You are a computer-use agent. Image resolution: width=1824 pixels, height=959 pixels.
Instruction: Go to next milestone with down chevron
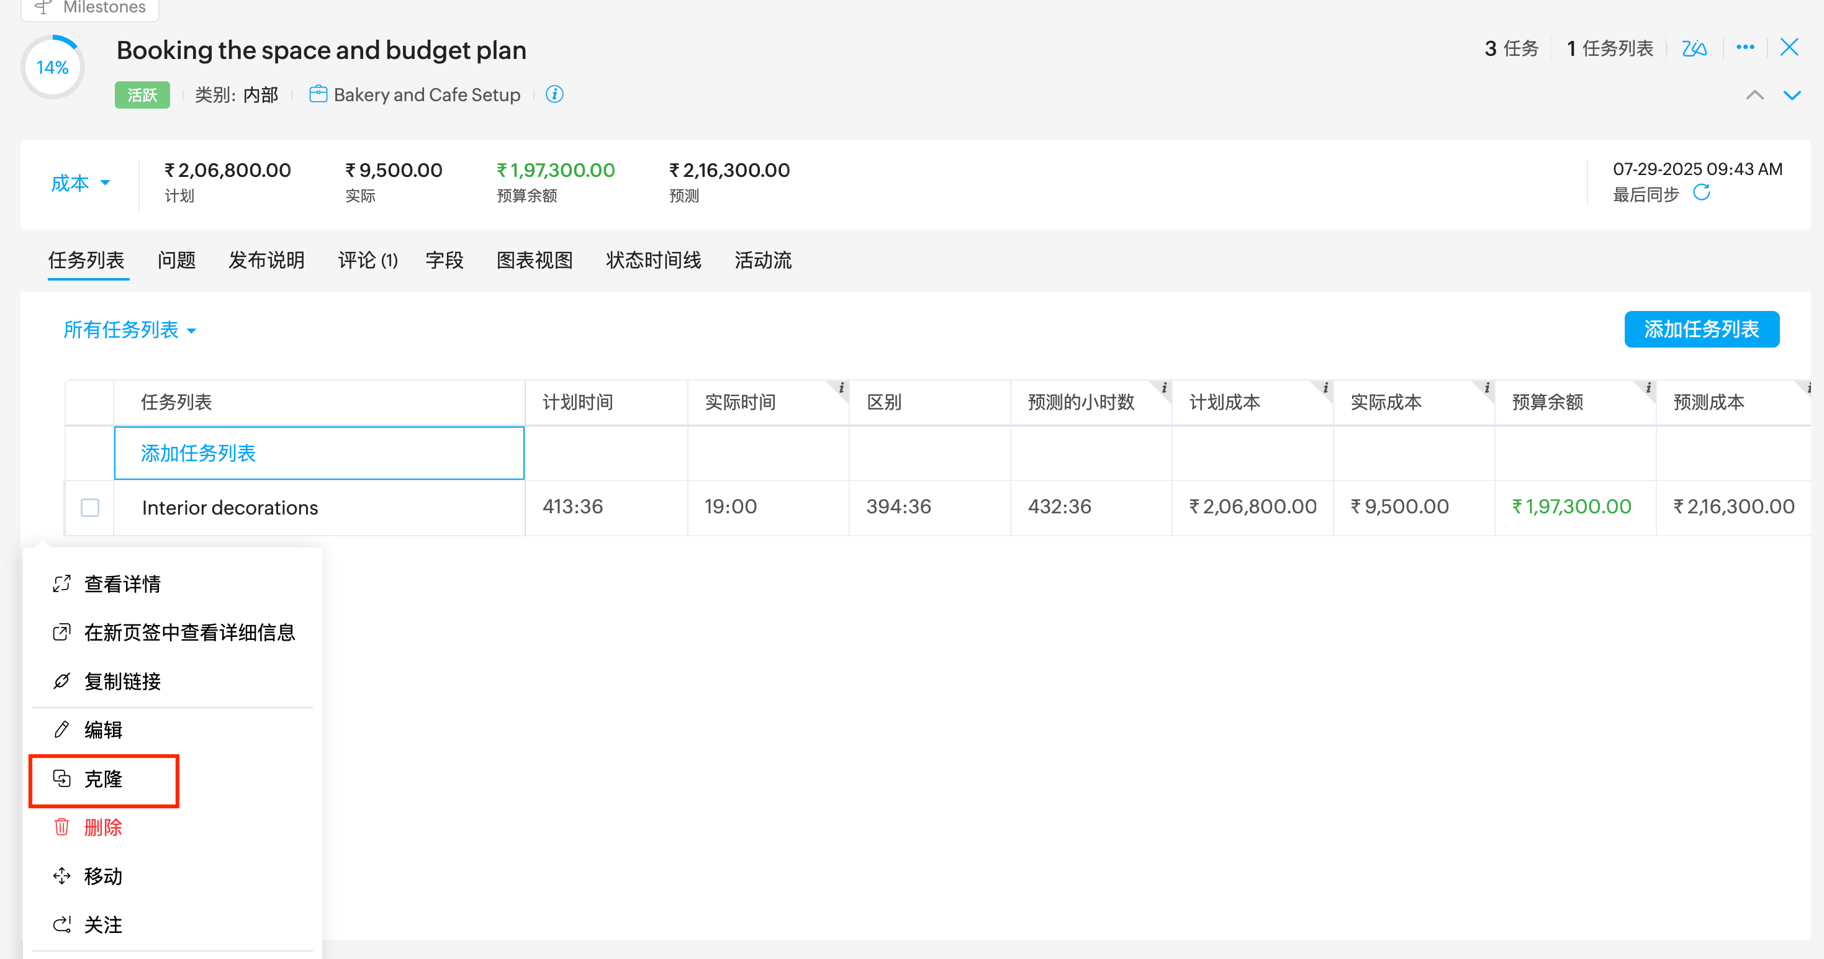coord(1792,96)
